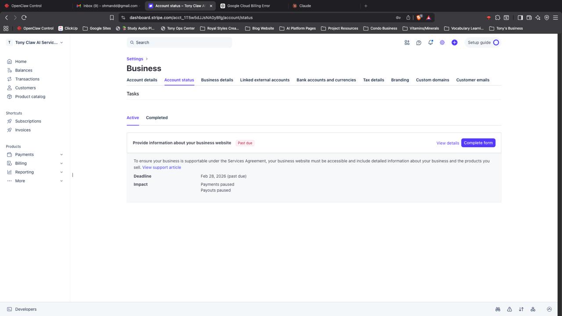Viewport: 562px width, 316px height.
Task: Click the Stripe Search field
Action: pyautogui.click(x=179, y=43)
